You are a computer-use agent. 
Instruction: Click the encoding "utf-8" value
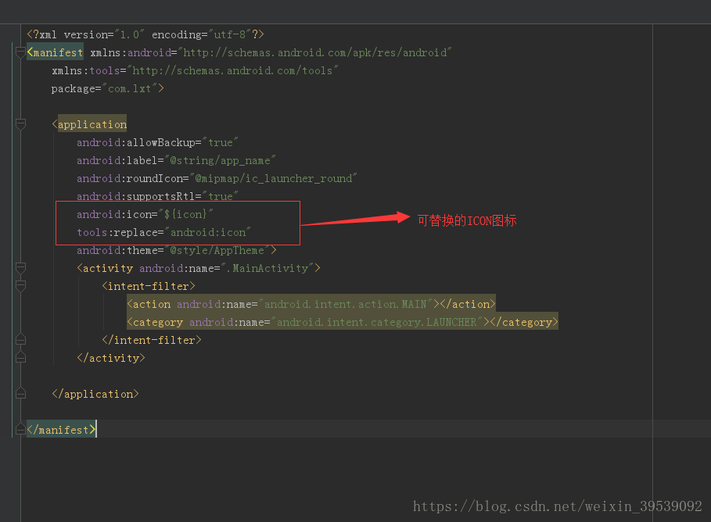229,34
